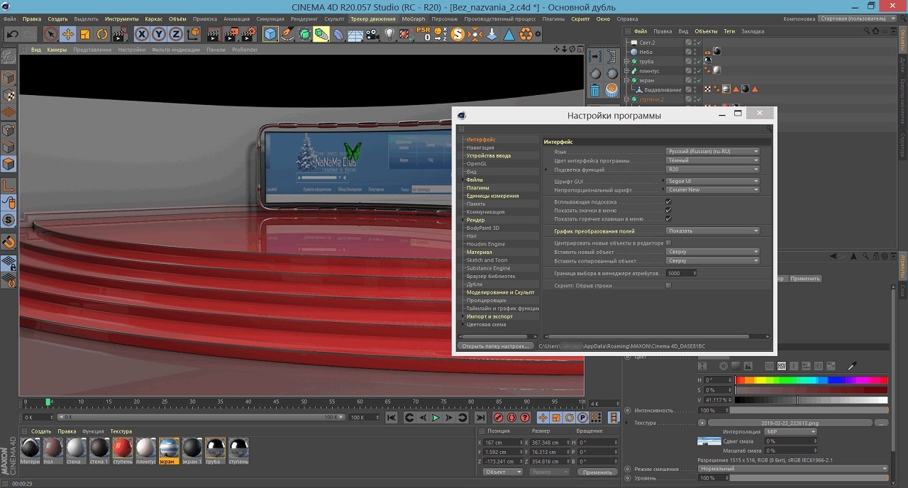This screenshot has height=488, width=908.
Task: Toggle the X axis lock icon
Action: click(142, 34)
